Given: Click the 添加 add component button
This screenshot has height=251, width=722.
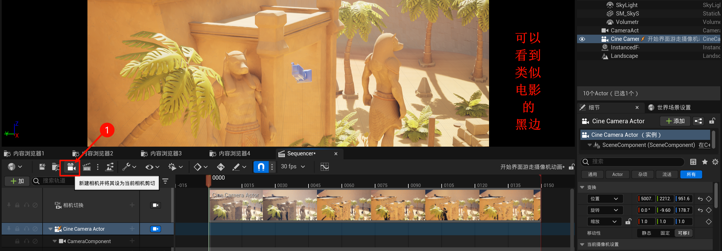Looking at the screenshot, I should click(675, 121).
